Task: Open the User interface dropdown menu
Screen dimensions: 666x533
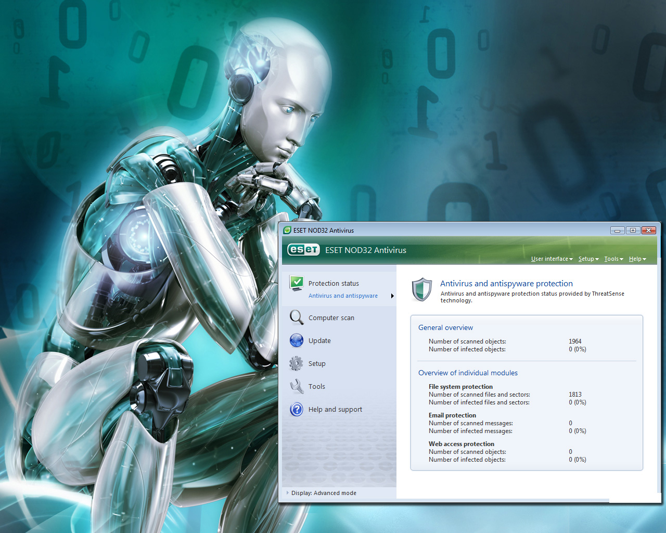Action: [552, 259]
